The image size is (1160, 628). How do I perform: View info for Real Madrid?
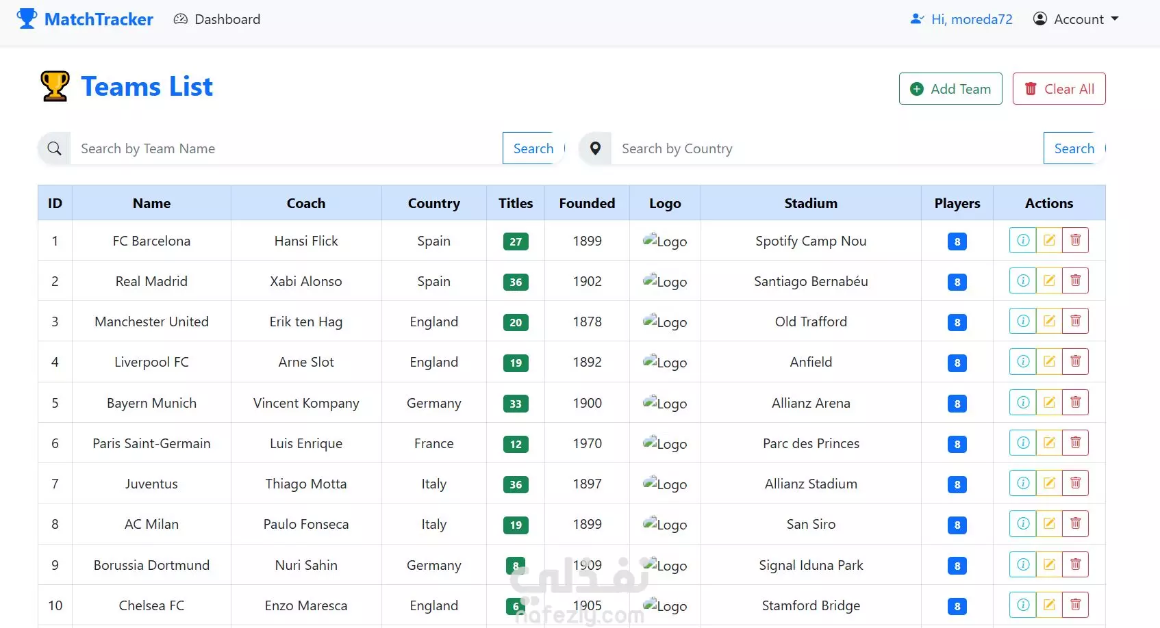tap(1023, 280)
